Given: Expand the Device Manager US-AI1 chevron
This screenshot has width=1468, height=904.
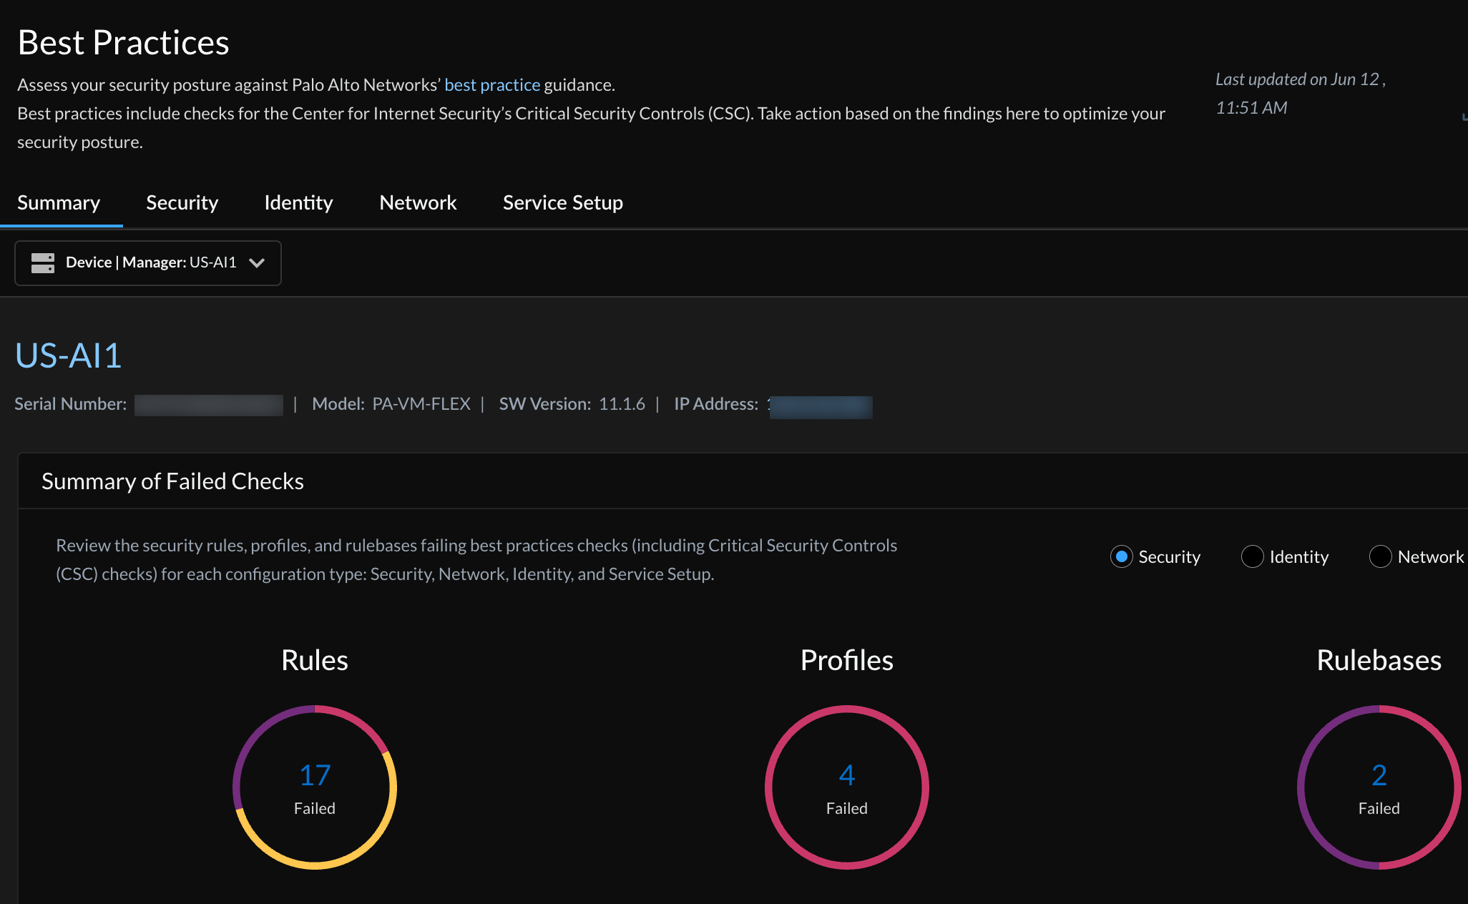Looking at the screenshot, I should pyautogui.click(x=257, y=262).
